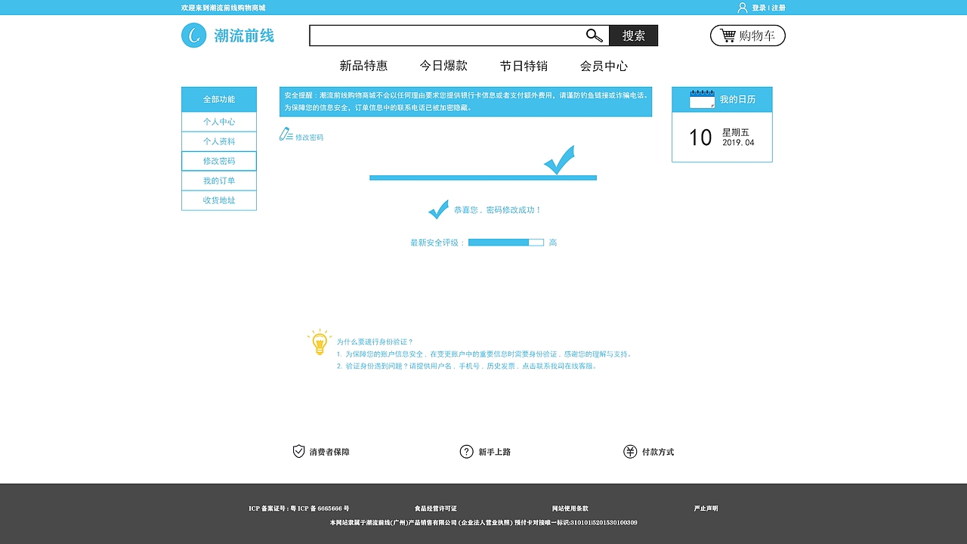The width and height of the screenshot is (967, 544).
Task: Open the 购物车 shopping cart icon
Action: (728, 35)
